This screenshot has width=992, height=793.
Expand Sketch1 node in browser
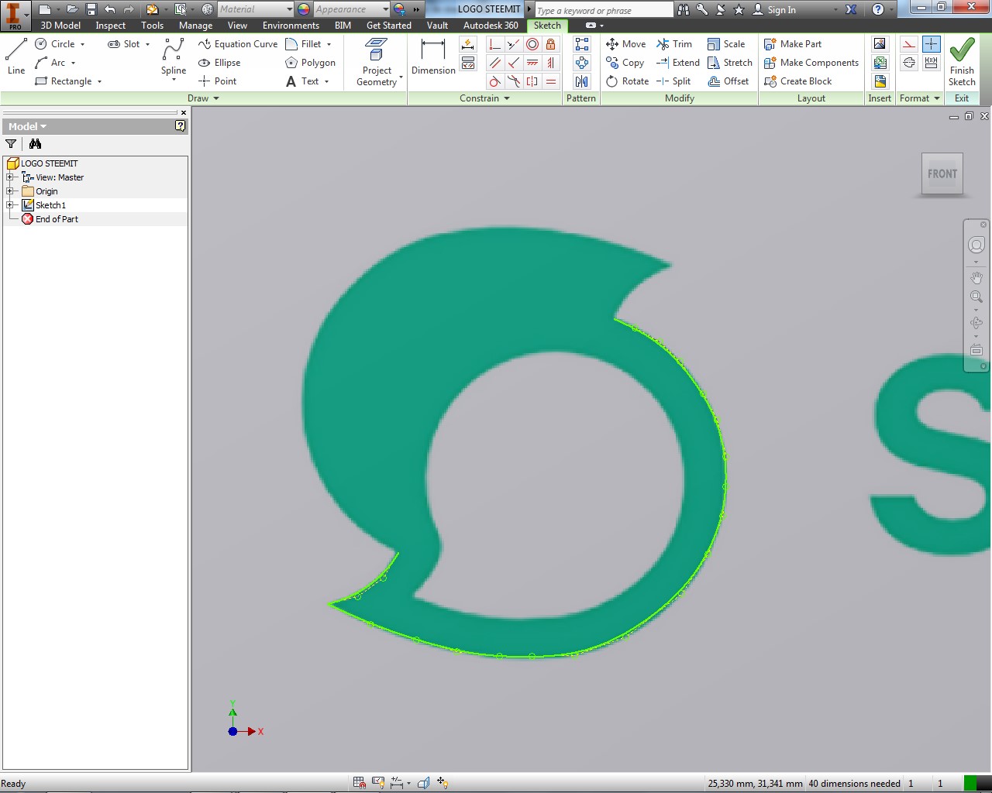pyautogui.click(x=10, y=205)
